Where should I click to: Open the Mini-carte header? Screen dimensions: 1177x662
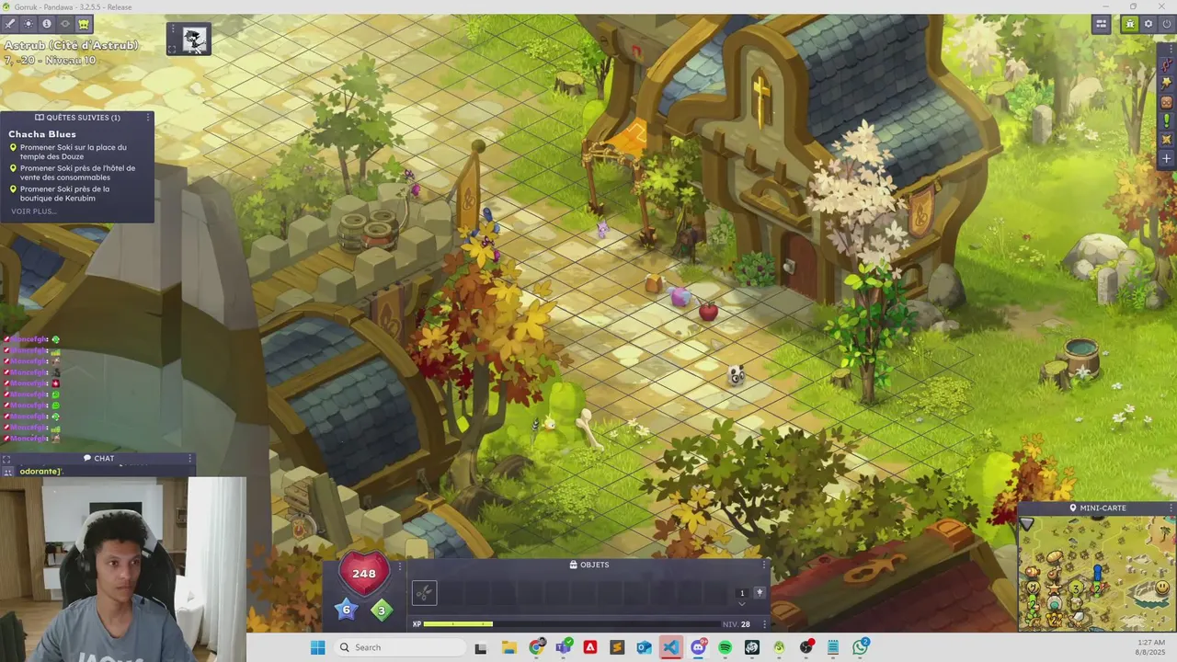[x=1097, y=508]
